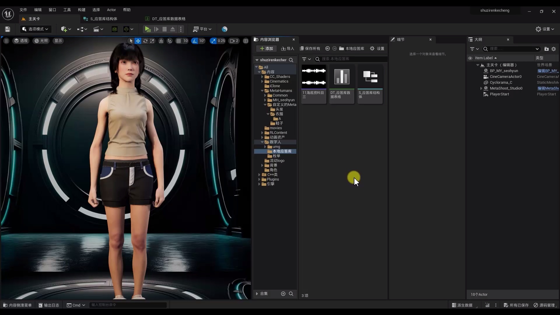Toggle grid snapping in the viewport
Screen dimensions: 560x315
point(178,41)
